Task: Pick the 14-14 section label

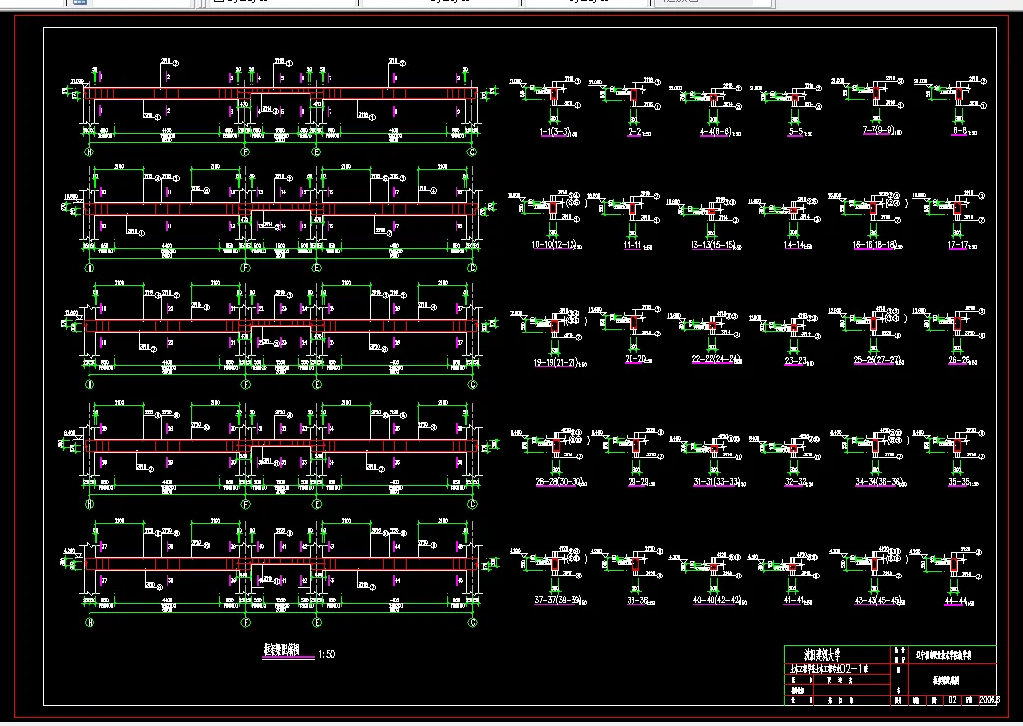Action: click(x=794, y=245)
